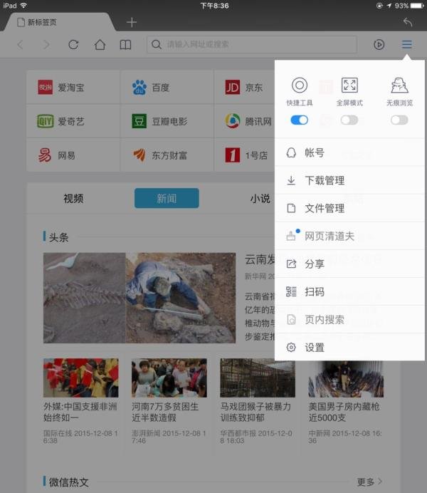The image size is (427, 493).
Task: Open the 百度 shortcut
Action: [167, 87]
